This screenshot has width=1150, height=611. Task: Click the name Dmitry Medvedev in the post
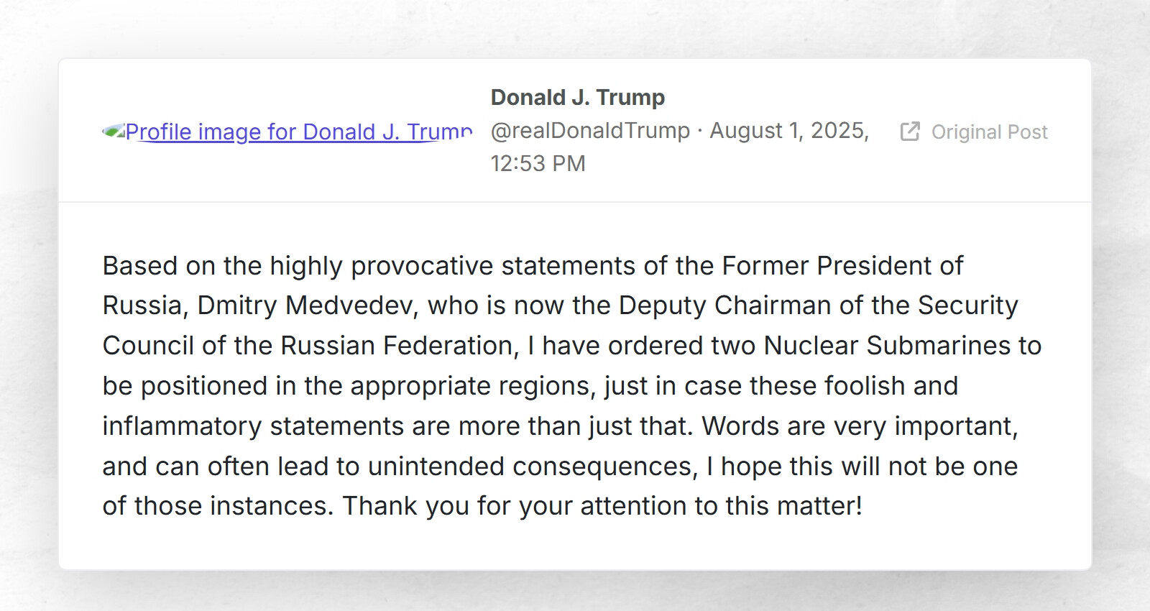click(x=307, y=305)
